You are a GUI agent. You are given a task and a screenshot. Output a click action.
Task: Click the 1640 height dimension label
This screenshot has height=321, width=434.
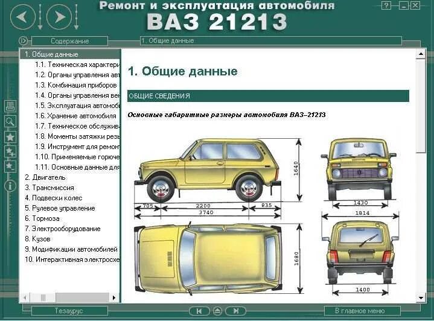click(x=296, y=168)
